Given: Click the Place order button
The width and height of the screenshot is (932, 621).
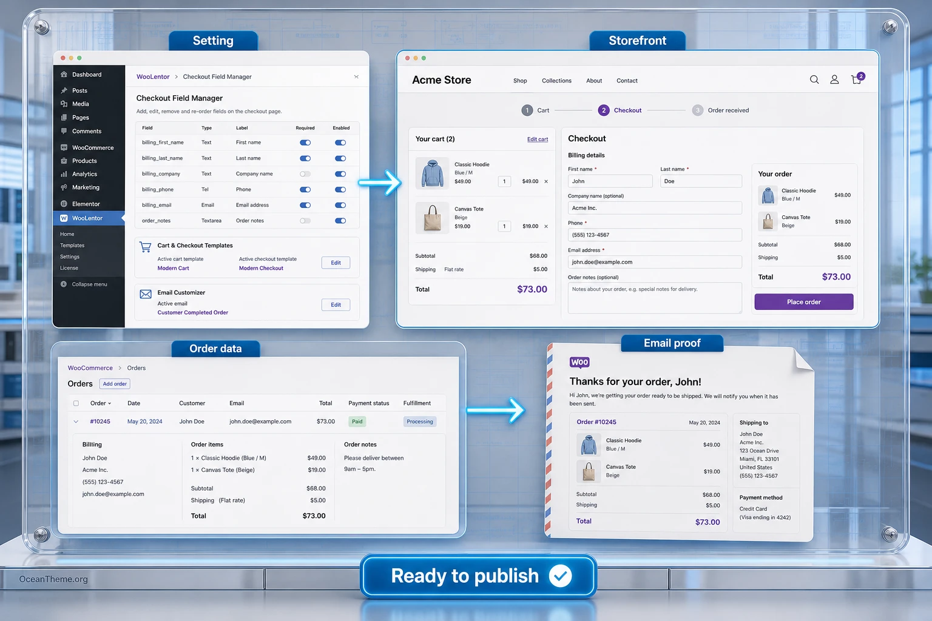Looking at the screenshot, I should click(804, 302).
